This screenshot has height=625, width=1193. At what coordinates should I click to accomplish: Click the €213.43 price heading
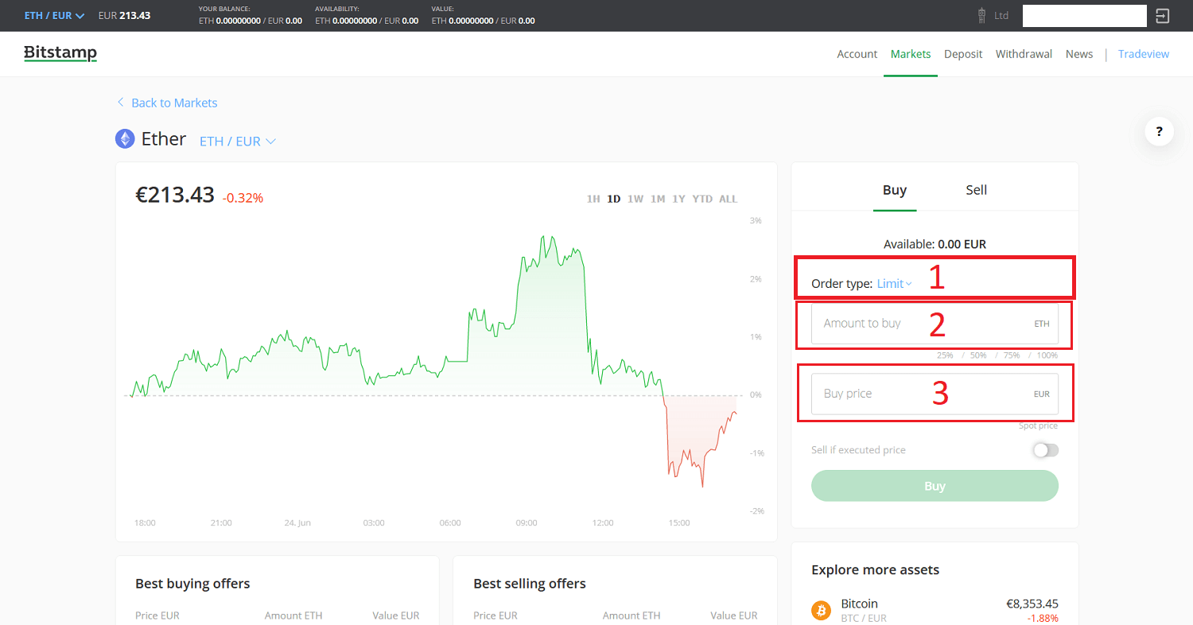tap(175, 195)
